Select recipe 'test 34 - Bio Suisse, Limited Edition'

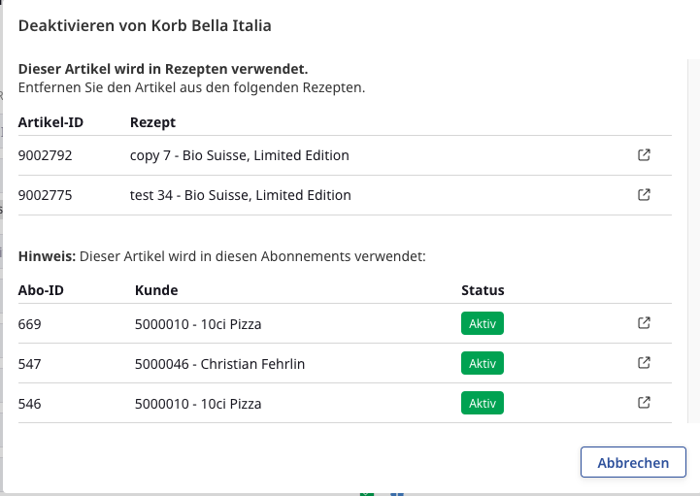point(240,195)
